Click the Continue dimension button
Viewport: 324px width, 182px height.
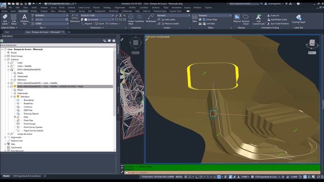[111, 24]
